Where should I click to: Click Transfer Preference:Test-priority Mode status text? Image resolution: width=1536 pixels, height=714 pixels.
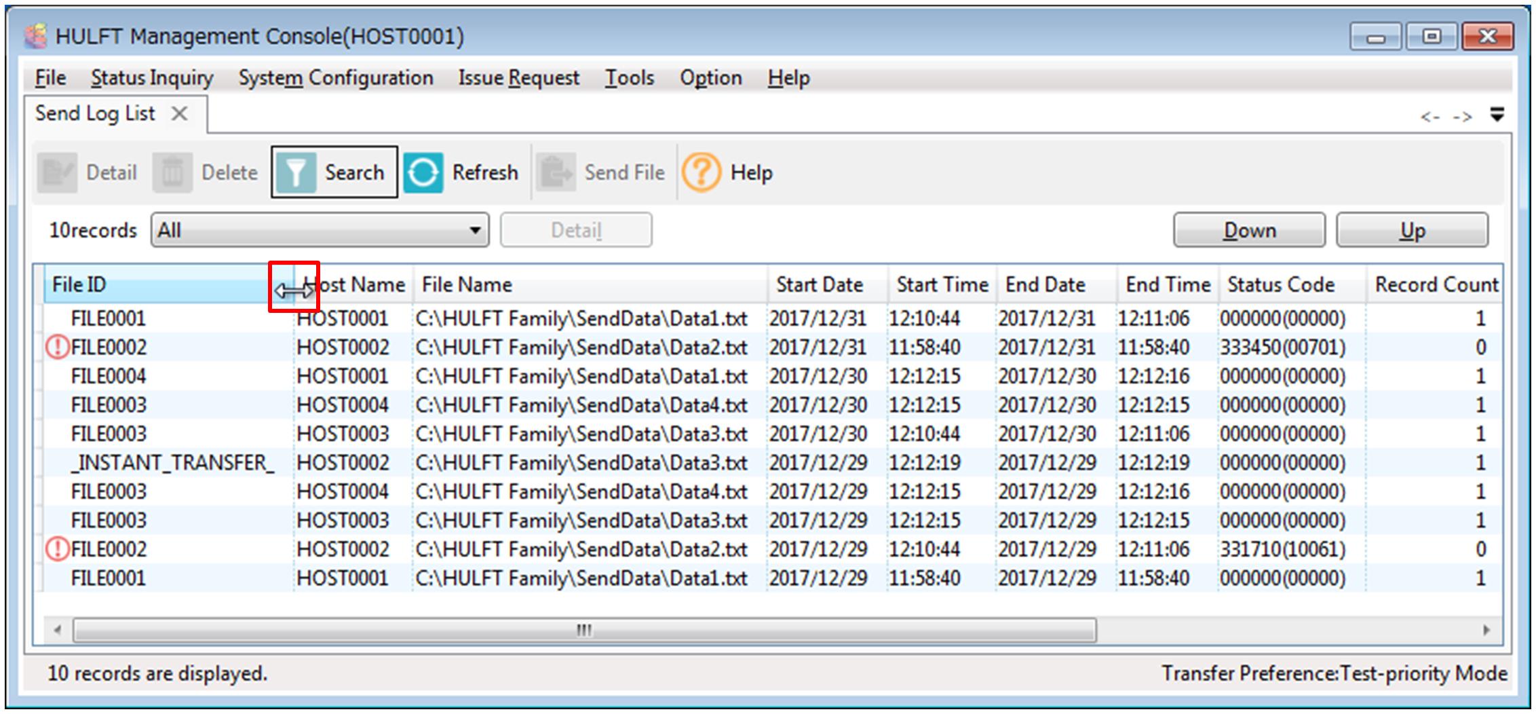point(1335,673)
